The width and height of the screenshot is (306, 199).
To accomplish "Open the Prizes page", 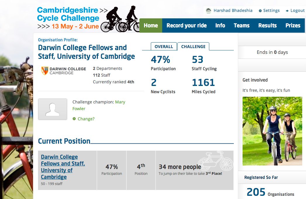I will pyautogui.click(x=293, y=26).
